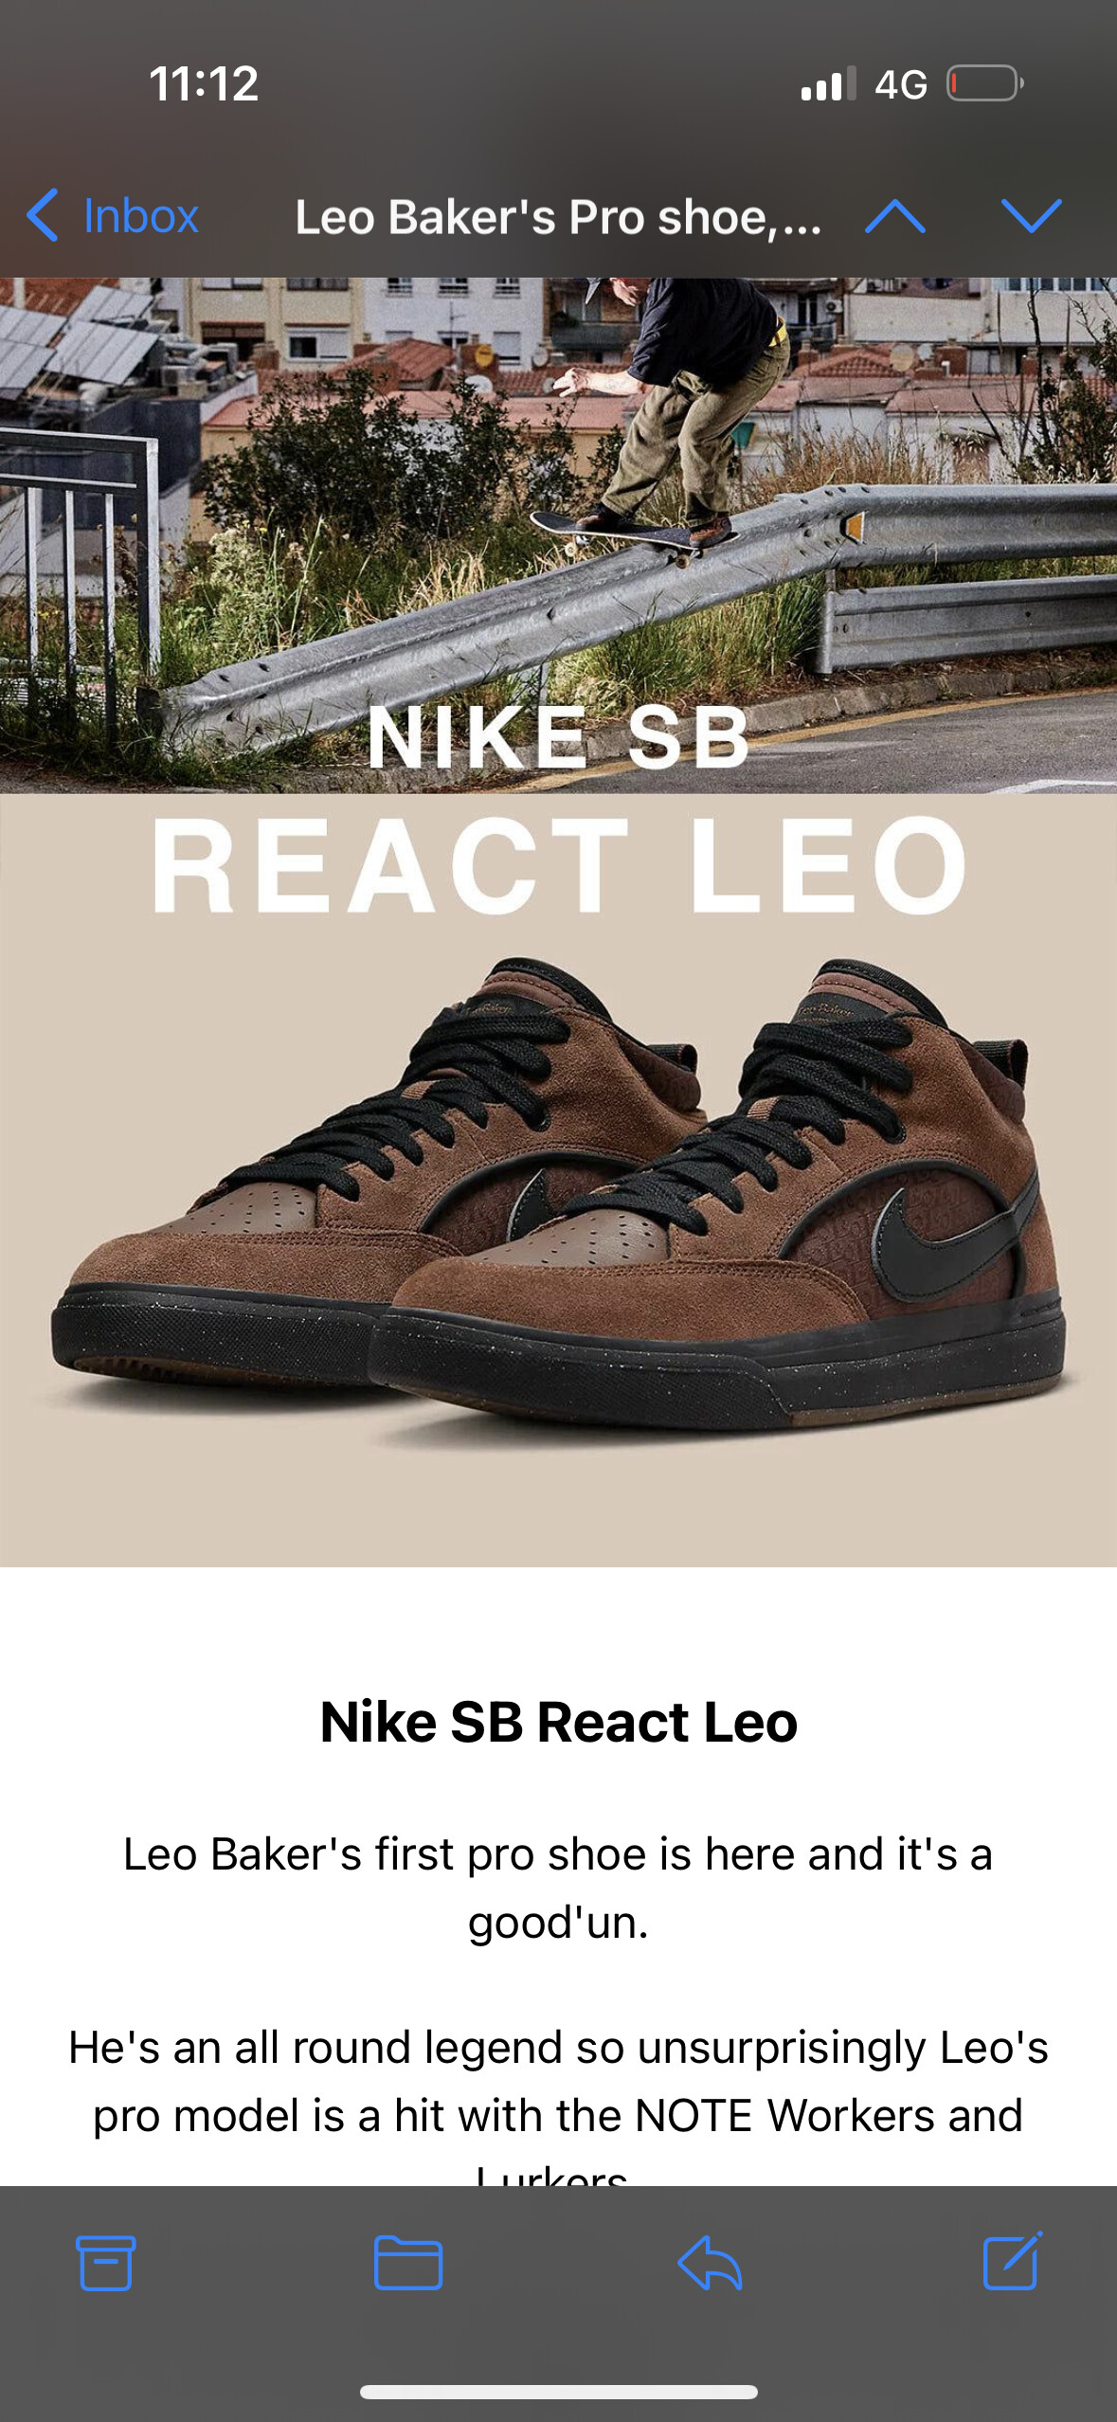Image resolution: width=1117 pixels, height=2422 pixels.
Task: Reply using the curved arrow icon
Action: 710,2263
